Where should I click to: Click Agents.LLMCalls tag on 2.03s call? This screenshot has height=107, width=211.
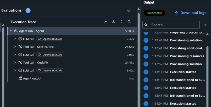[50, 55]
